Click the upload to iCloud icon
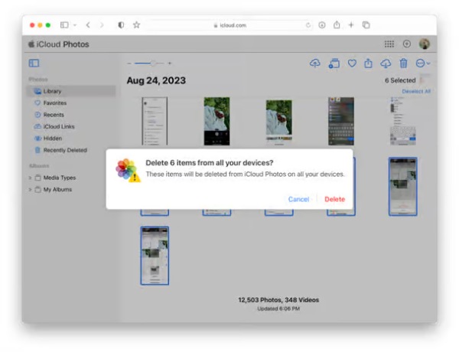This screenshot has height=352, width=459. 314,64
